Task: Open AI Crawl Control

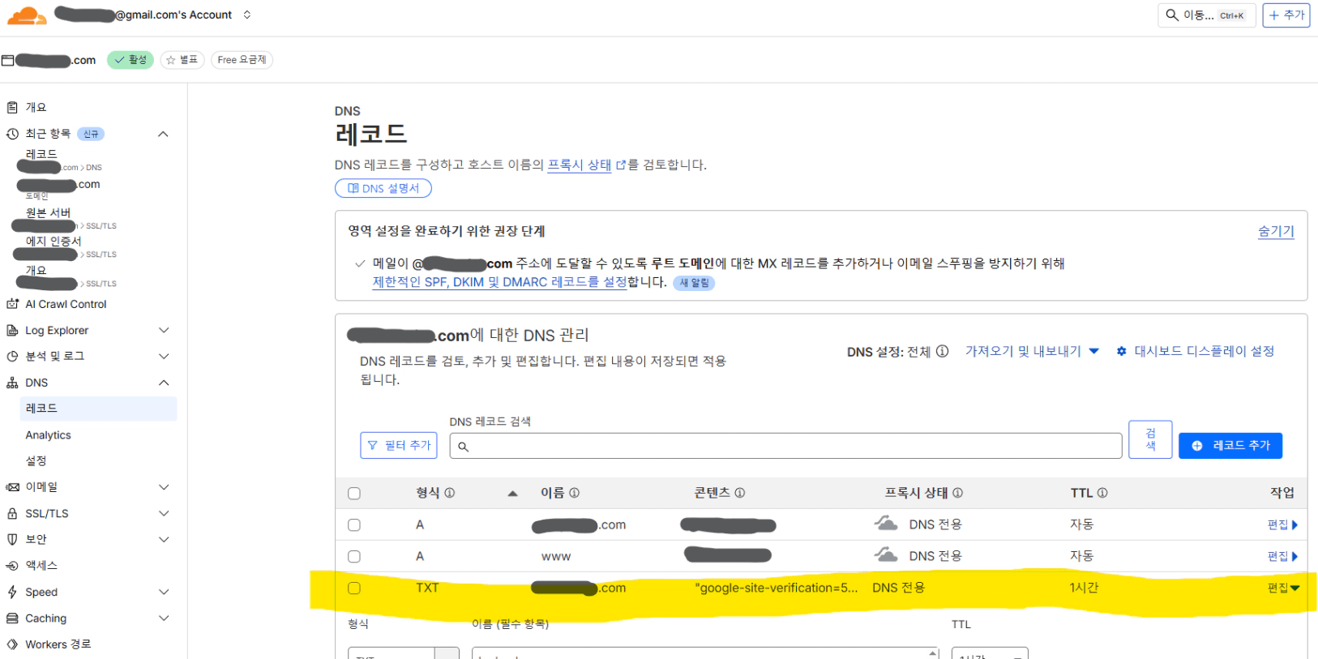Action: coord(66,304)
